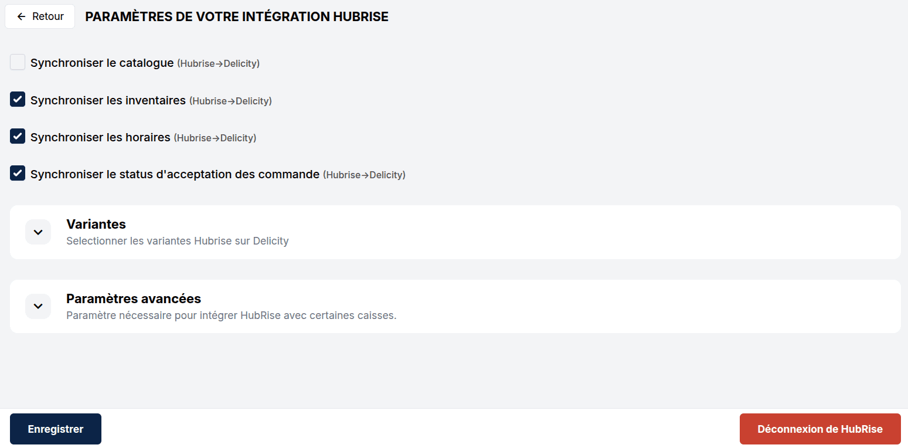The width and height of the screenshot is (908, 448).
Task: Go back using the Retour text
Action: pyautogui.click(x=48, y=16)
